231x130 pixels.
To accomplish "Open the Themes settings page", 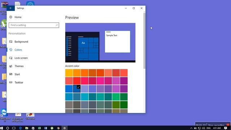I will click(x=19, y=66).
